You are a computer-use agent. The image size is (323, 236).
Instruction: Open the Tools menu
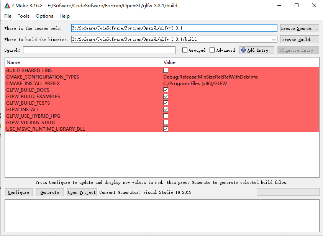tap(23, 16)
